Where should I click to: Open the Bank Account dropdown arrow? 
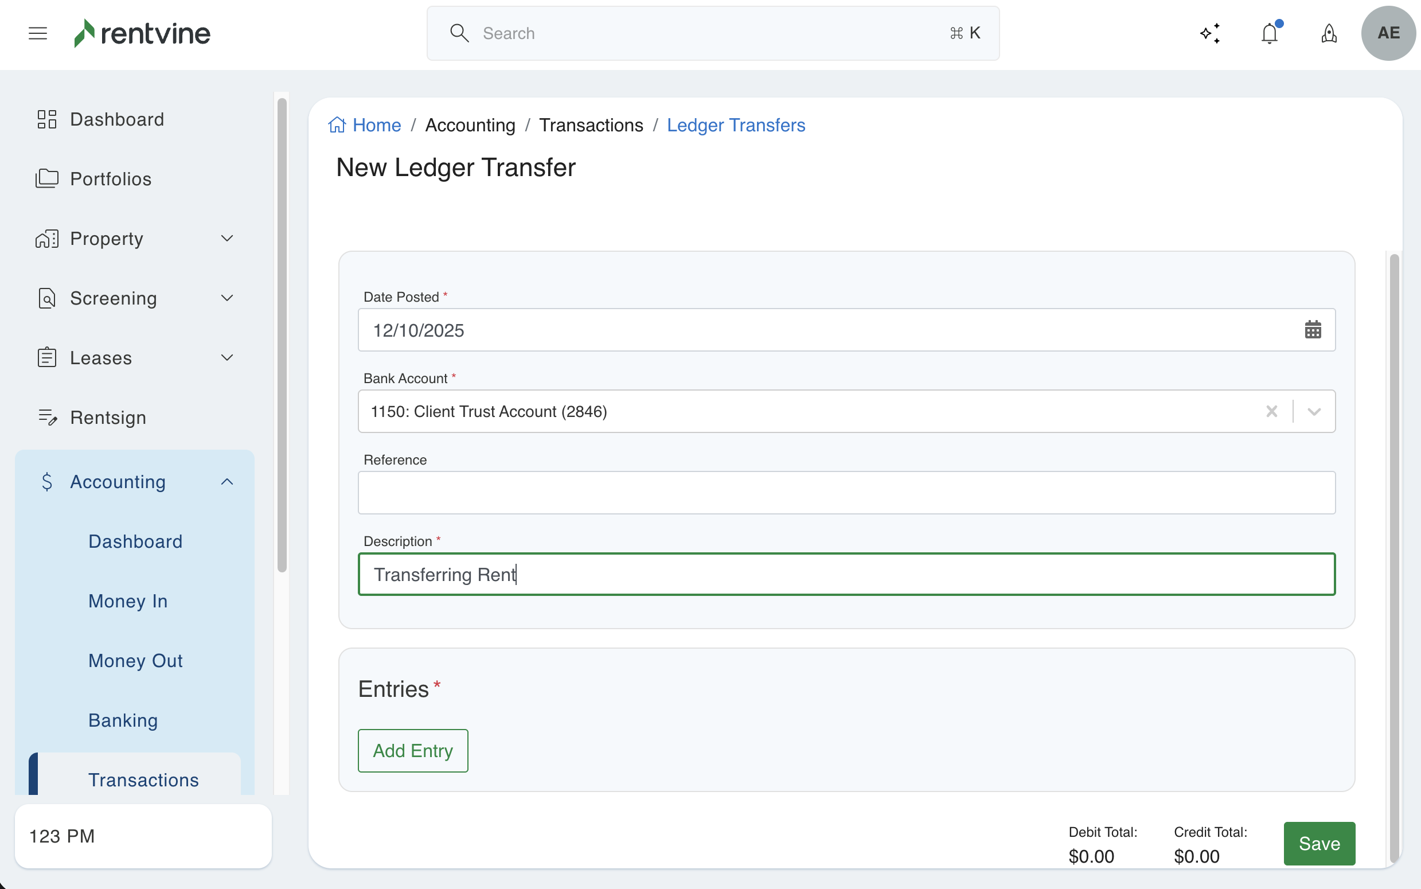1315,412
